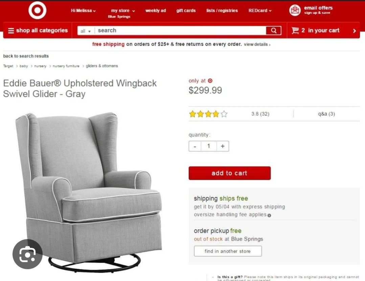
Task: Tap the camera visual search icon
Action: coord(27,254)
